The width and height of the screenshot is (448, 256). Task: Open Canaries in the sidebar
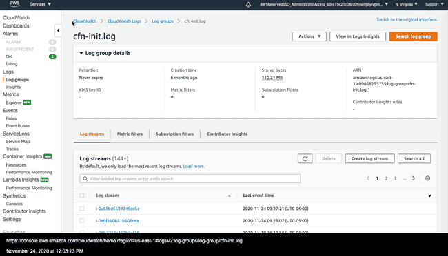[14, 204]
